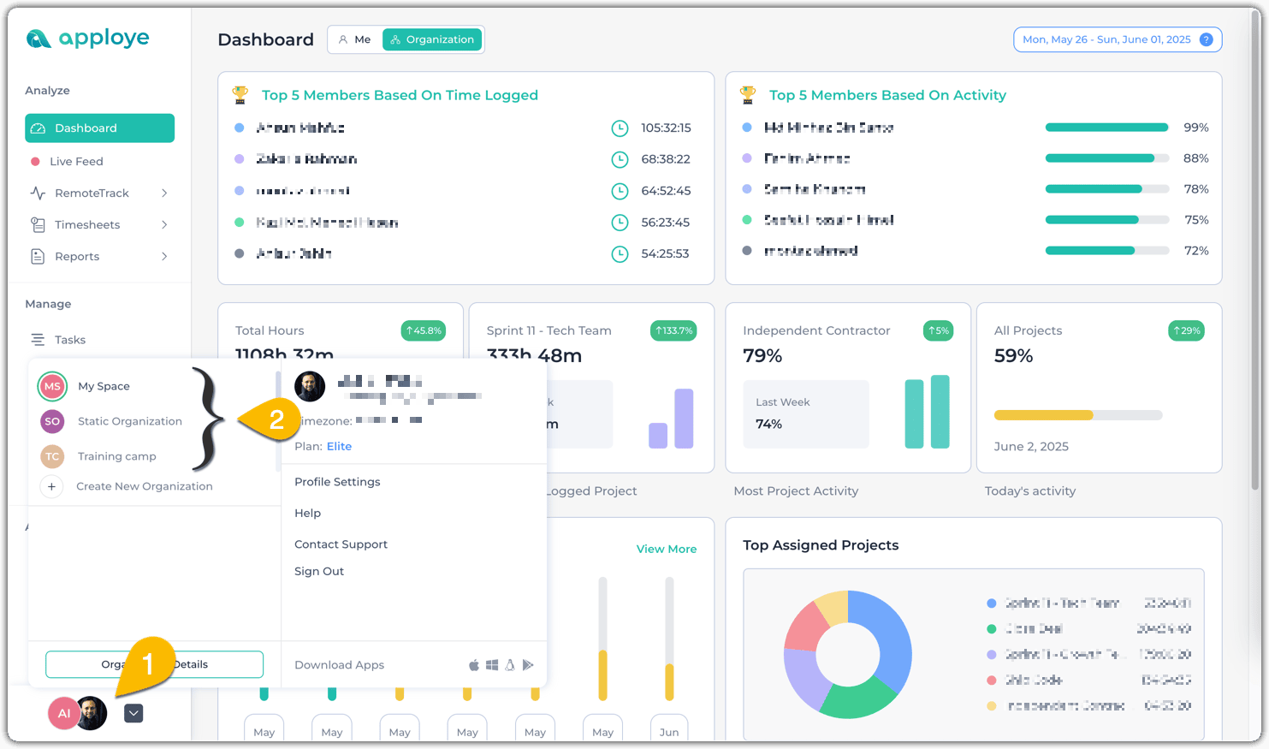Switch dashboard view to Organization
1269x749 pixels.
[x=432, y=39]
